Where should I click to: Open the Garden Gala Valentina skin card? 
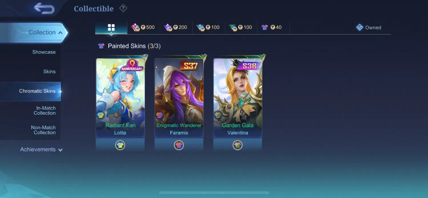point(238,98)
